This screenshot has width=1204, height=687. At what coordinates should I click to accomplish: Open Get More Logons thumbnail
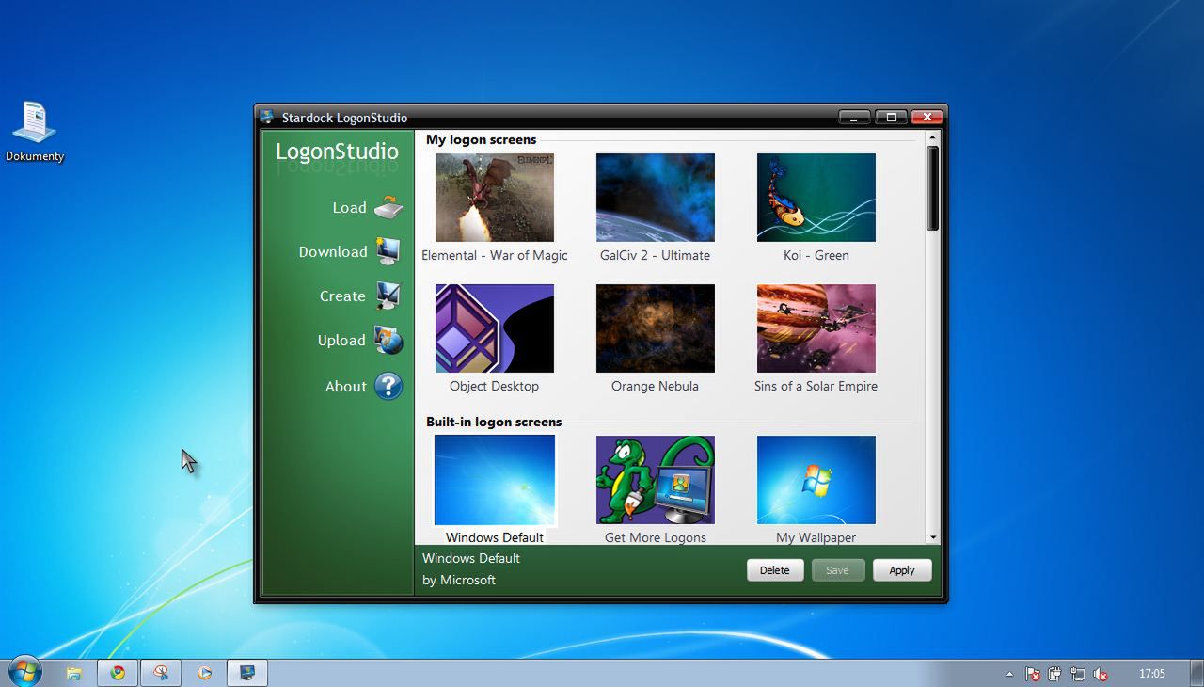(x=656, y=480)
